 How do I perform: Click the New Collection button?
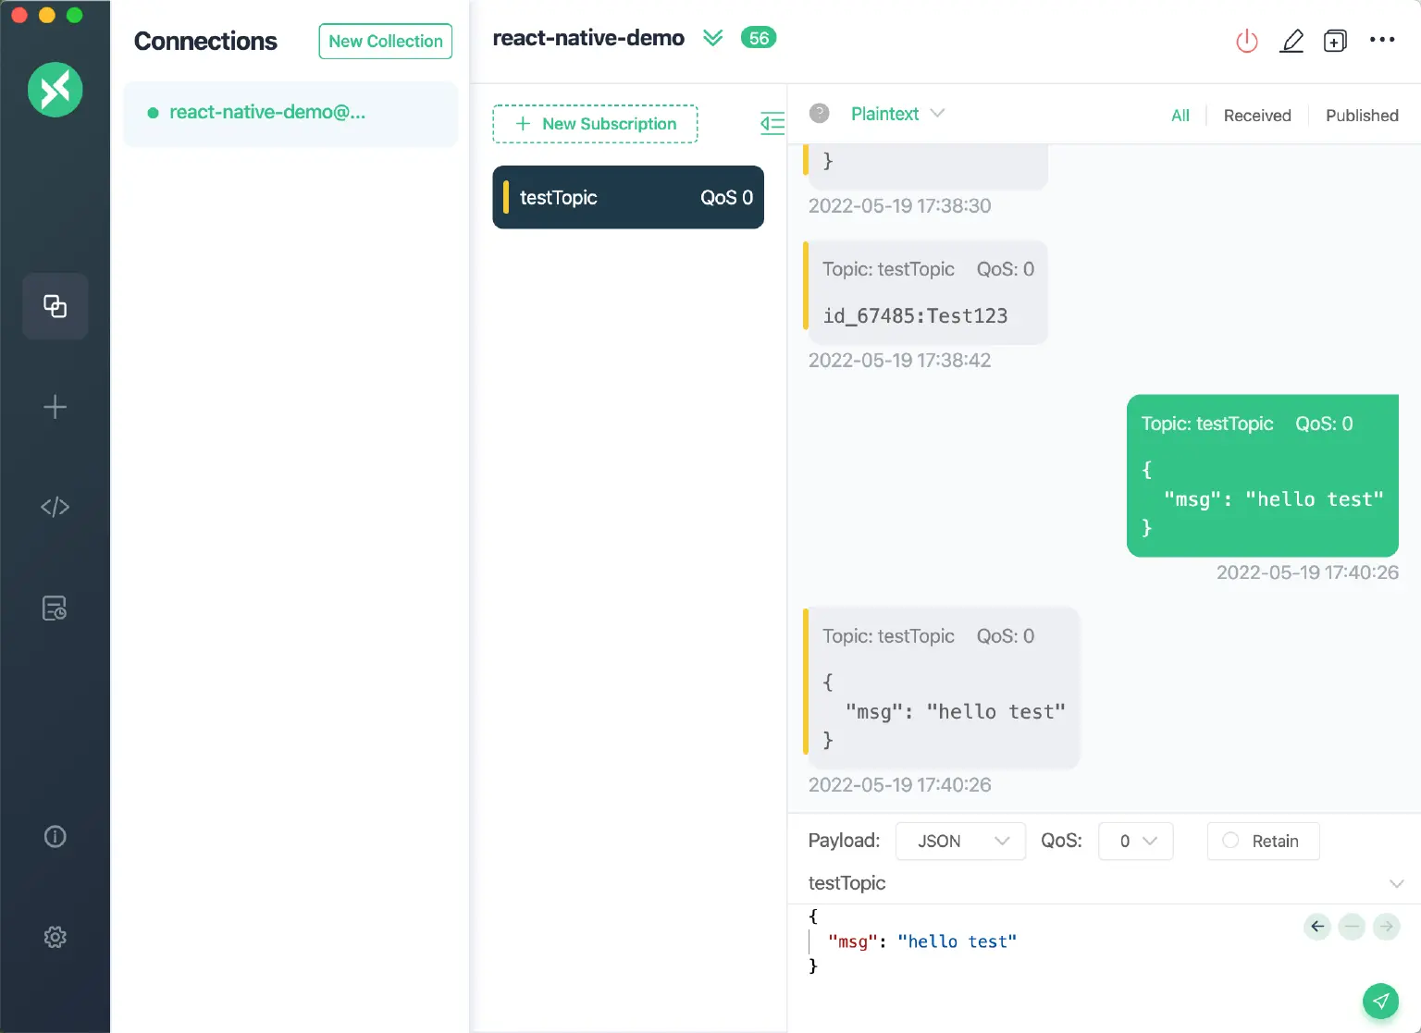click(385, 41)
